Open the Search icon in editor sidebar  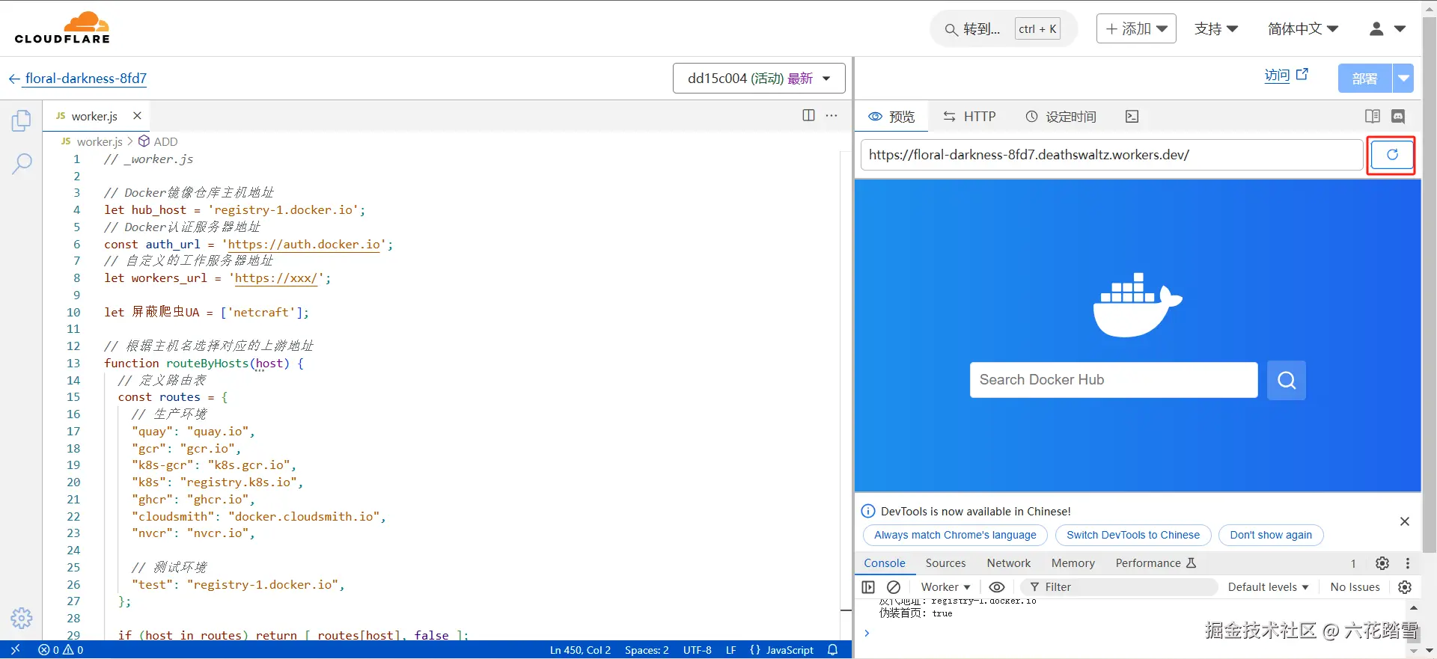22,163
